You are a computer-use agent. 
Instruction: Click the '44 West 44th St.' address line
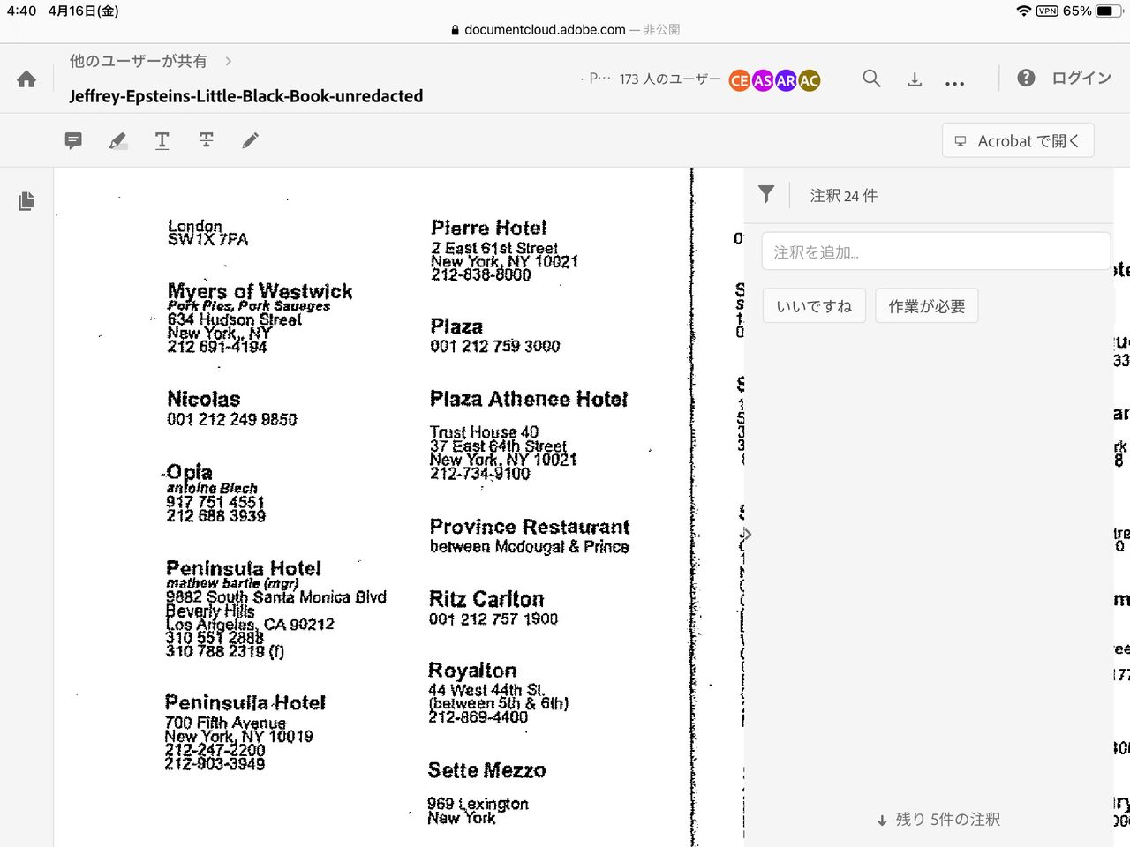pyautogui.click(x=486, y=690)
